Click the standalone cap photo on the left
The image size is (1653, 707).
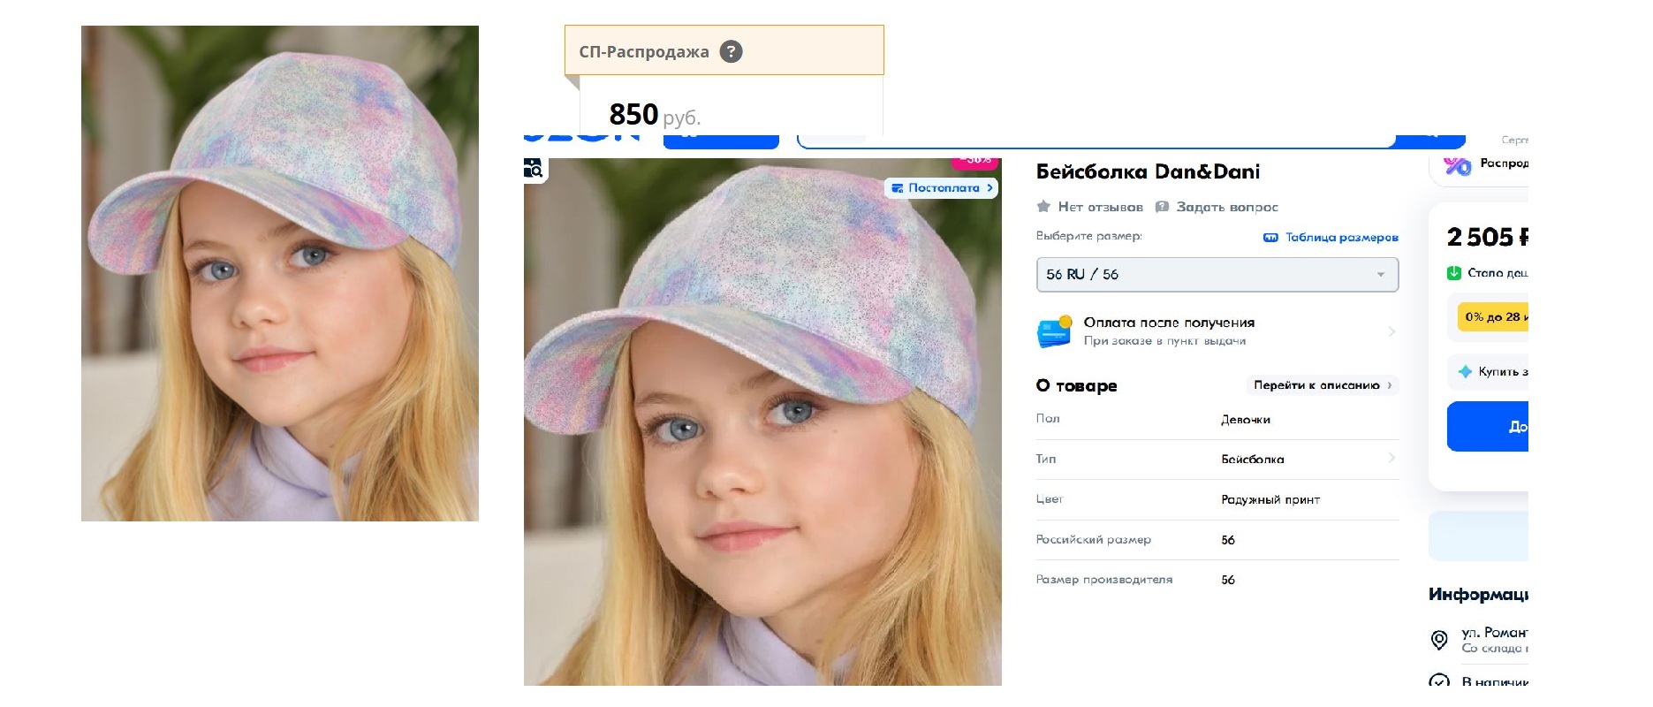[280, 273]
